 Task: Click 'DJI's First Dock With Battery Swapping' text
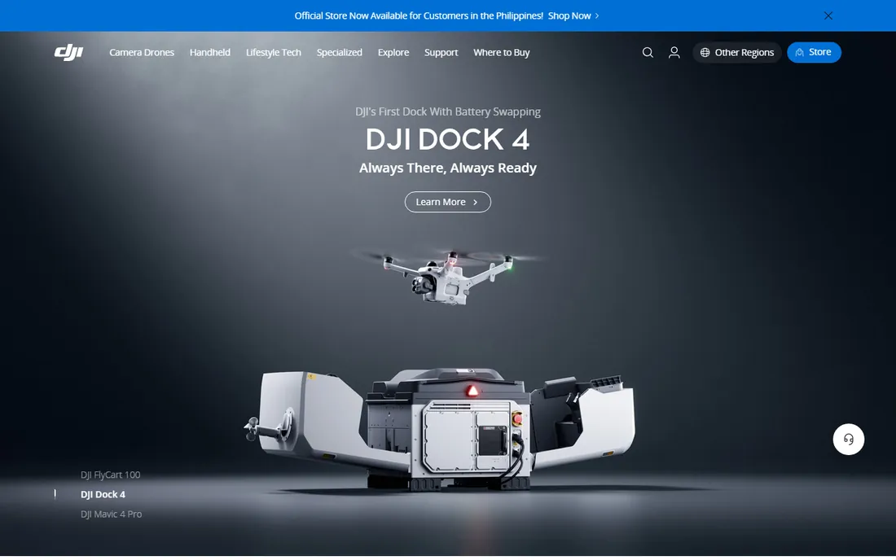click(x=447, y=112)
